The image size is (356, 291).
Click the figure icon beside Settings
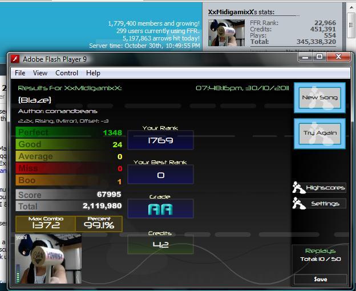pyautogui.click(x=298, y=203)
